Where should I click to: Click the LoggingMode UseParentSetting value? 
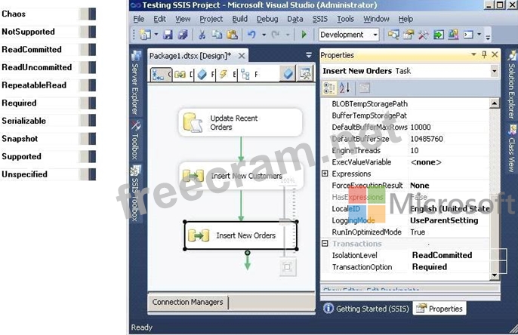pos(444,220)
